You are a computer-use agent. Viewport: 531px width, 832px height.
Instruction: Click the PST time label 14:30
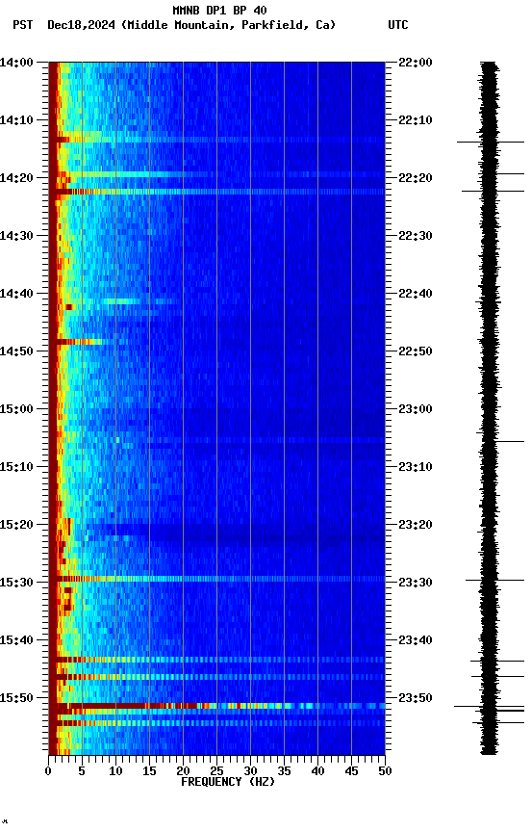pos(16,236)
